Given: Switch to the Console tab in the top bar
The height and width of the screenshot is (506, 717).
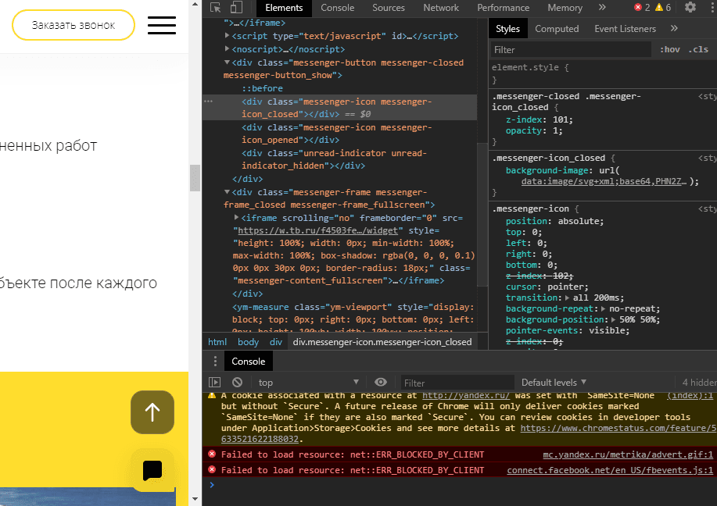Looking at the screenshot, I should [338, 8].
